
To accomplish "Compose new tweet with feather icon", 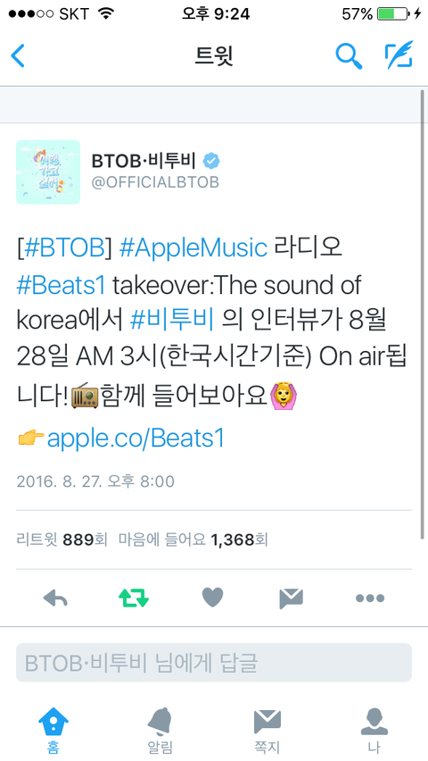I will 399,54.
